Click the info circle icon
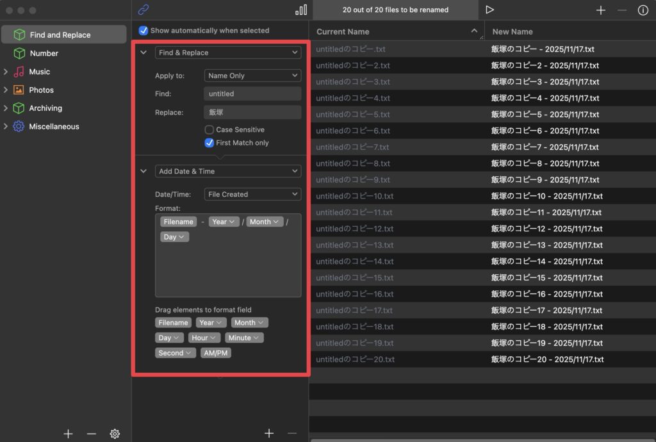 pyautogui.click(x=643, y=10)
